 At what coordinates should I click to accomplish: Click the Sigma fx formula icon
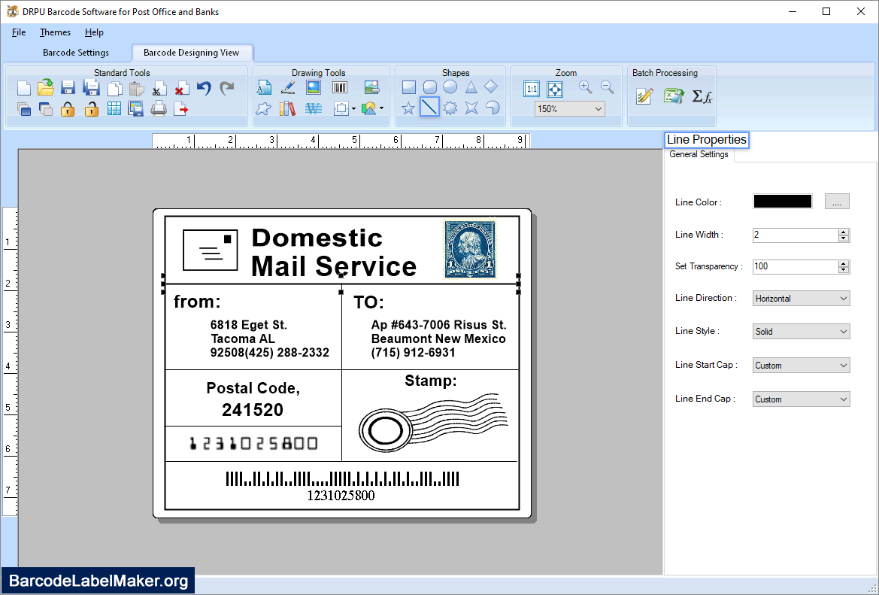[x=702, y=96]
